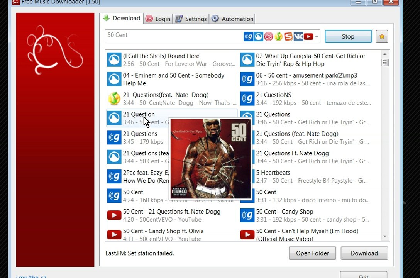This screenshot has height=278, width=420.
Task: Open the Settings tab
Action: [x=191, y=19]
